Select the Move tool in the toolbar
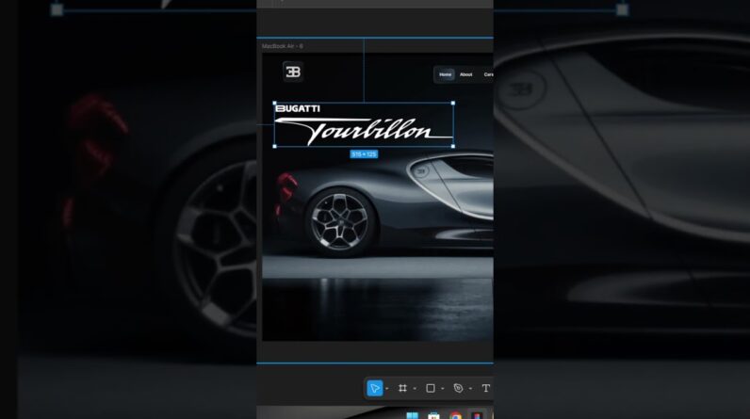 (x=374, y=388)
